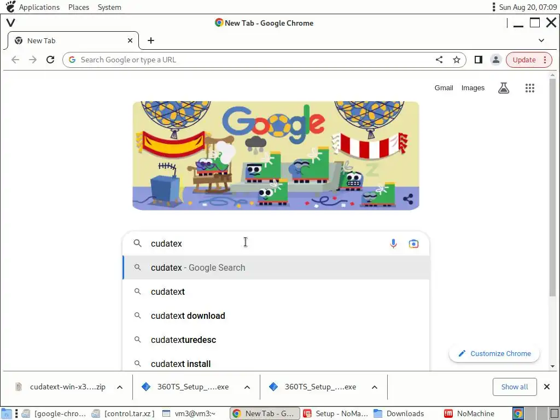Screen dimensions: 560x420
Task: Switch to google-chro... taskbar window
Action: (54, 413)
